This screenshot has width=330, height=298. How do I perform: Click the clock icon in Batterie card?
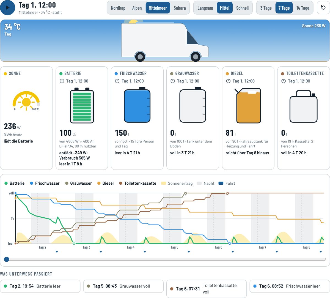(x=62, y=81)
